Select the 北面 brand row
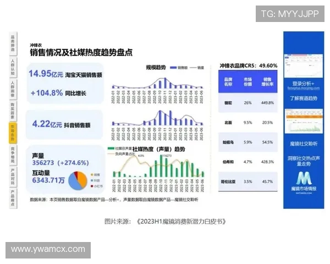Image resolution: width=330 pixels, height=264 pixels. (248, 123)
